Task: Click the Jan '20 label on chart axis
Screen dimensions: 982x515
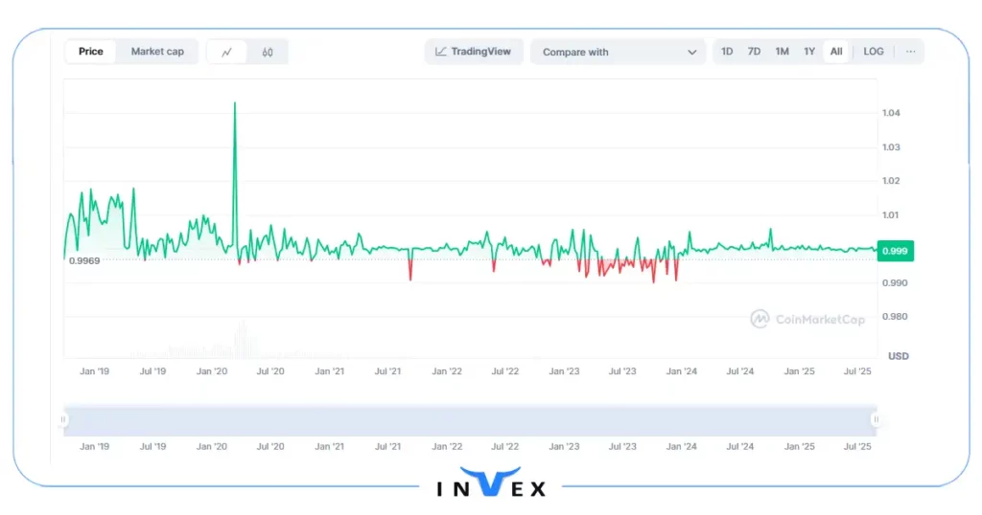Action: pos(212,371)
